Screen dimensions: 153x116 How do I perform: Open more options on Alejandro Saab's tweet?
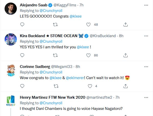click(146, 5)
